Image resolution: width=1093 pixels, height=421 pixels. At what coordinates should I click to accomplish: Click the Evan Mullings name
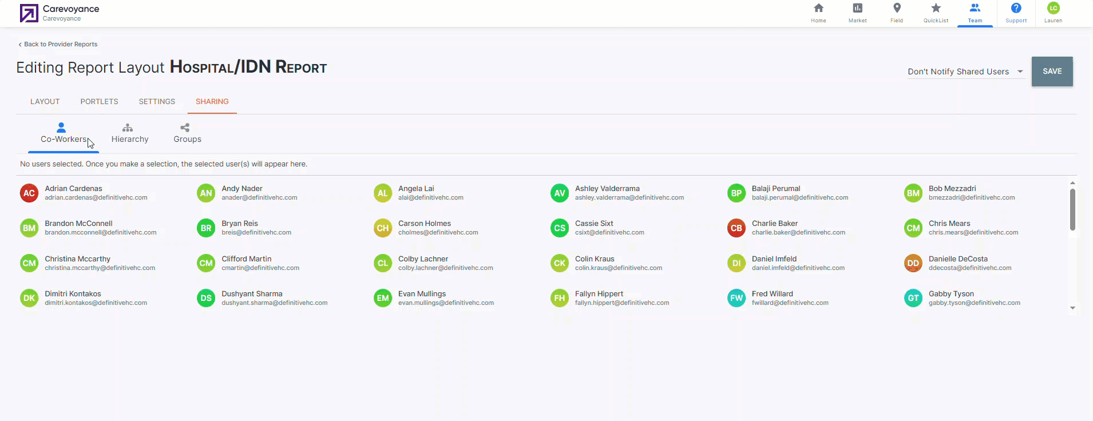(422, 294)
